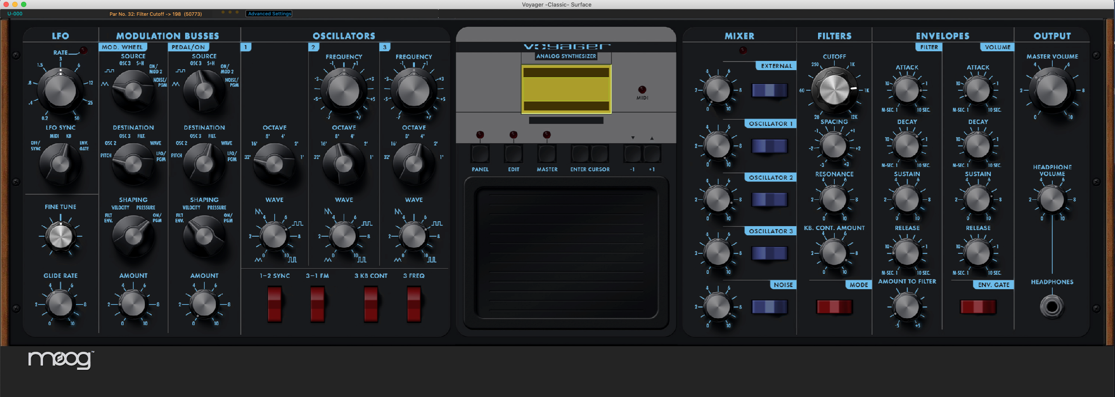The width and height of the screenshot is (1115, 397).
Task: Click the Oscillator 1 OCTAVE knob
Action: (x=275, y=164)
